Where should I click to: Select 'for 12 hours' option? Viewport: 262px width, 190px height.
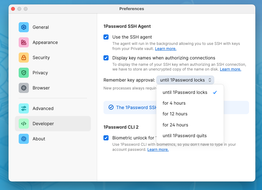[190, 114]
